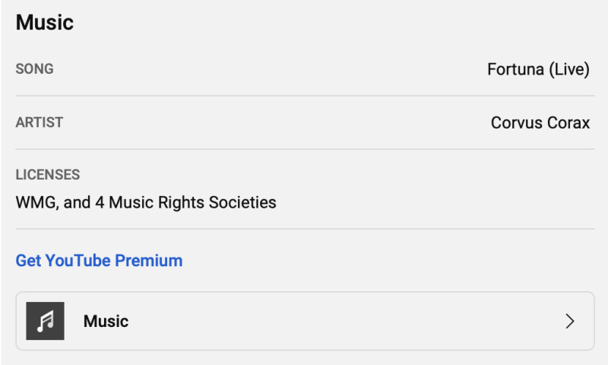
Task: Click the divider line below the artist row
Action: tap(304, 149)
